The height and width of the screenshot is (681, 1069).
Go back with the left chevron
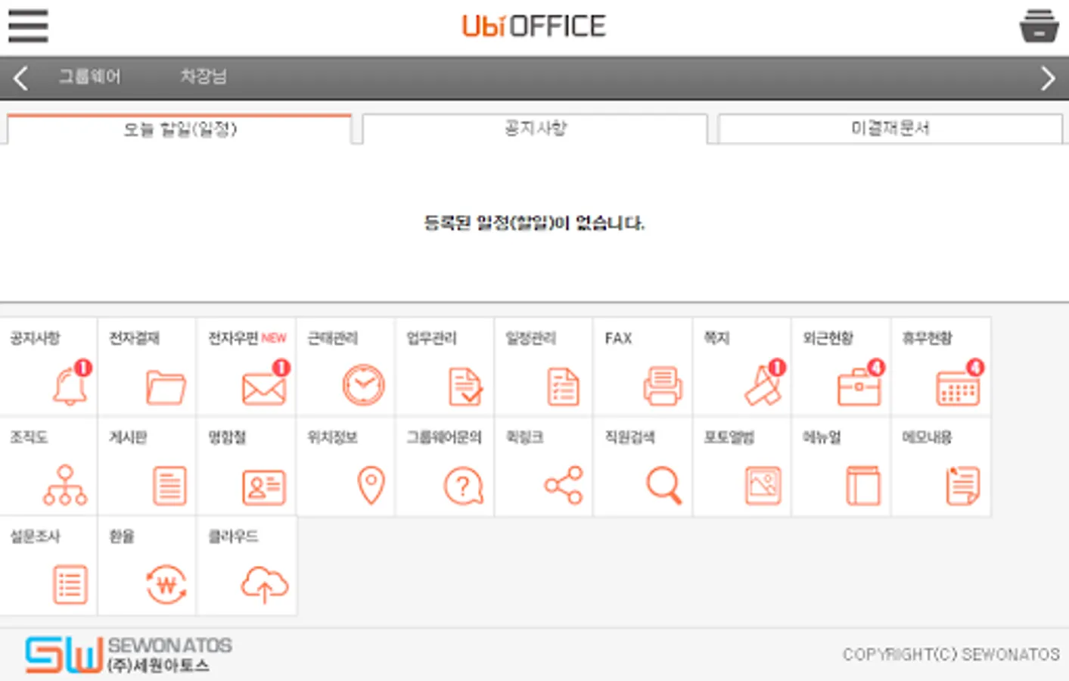20,78
